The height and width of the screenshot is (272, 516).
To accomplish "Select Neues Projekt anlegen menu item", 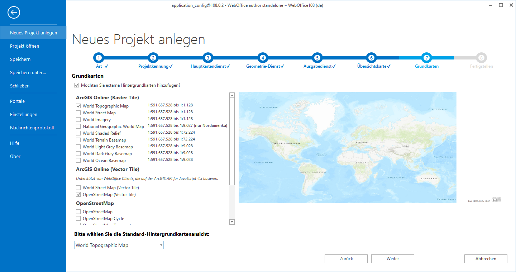I will tap(33, 33).
